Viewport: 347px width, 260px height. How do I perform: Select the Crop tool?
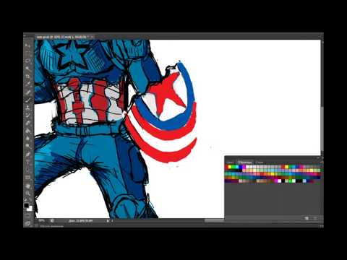27,77
